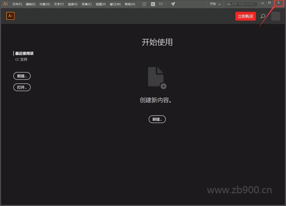Click the 新建... button in the left sidebar

[x=22, y=76]
